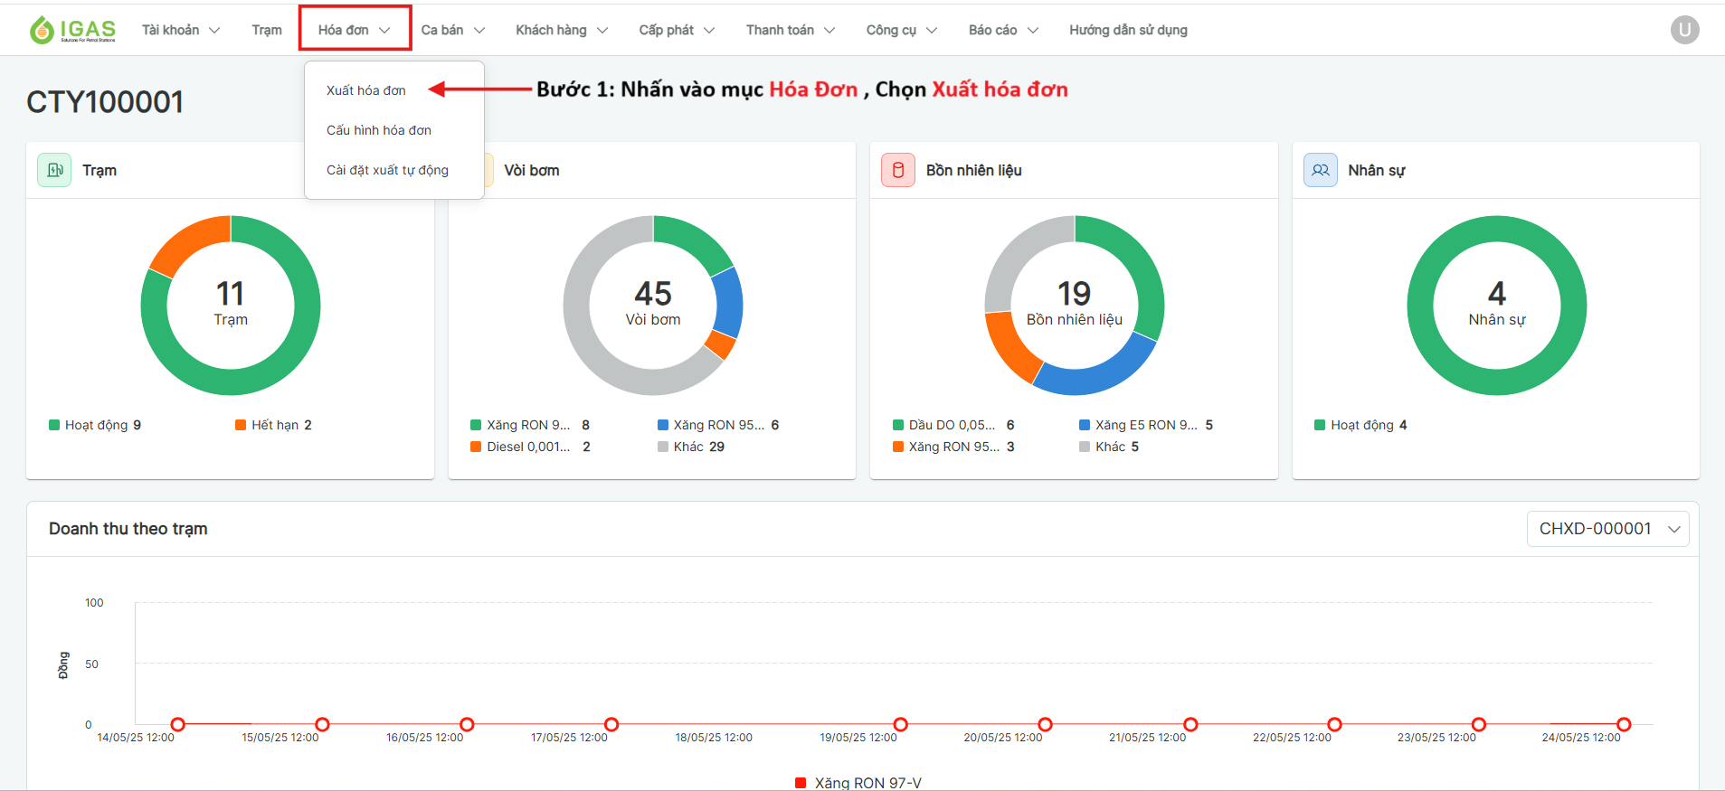Select Xuất hóa đơn menu entry
The width and height of the screenshot is (1725, 791).
(366, 90)
